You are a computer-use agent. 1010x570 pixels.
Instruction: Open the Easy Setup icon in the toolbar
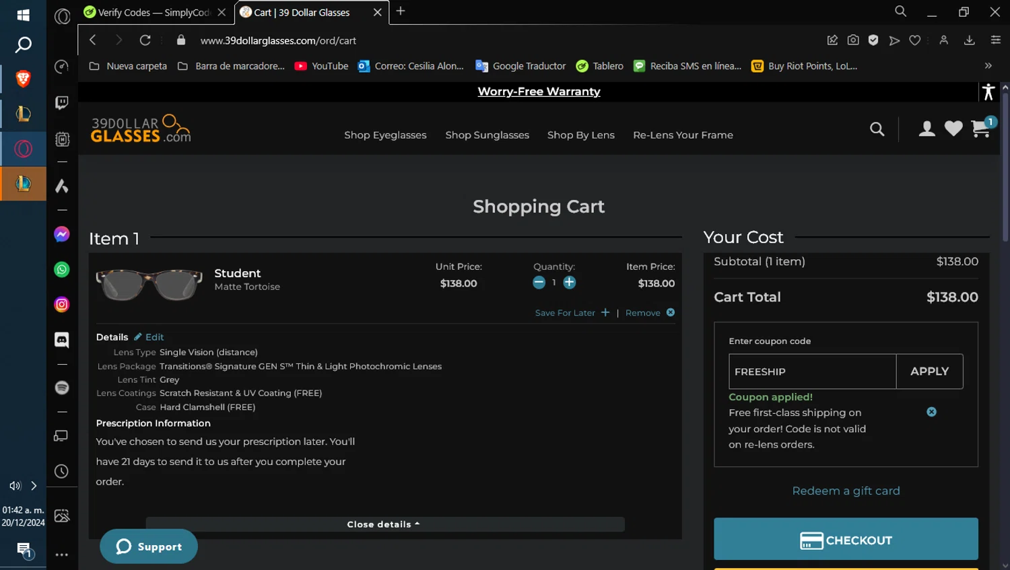996,40
